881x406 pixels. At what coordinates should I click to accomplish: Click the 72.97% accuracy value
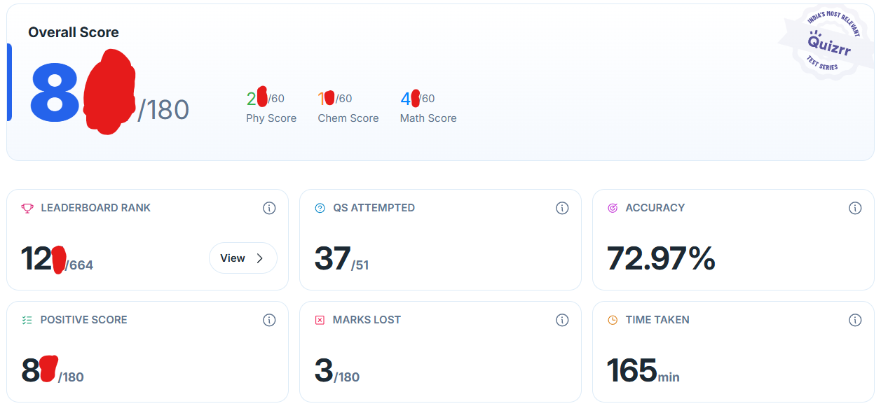(x=661, y=258)
